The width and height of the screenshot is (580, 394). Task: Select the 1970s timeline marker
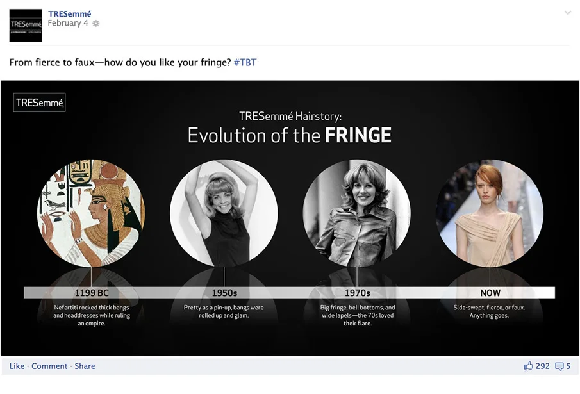pyautogui.click(x=358, y=293)
